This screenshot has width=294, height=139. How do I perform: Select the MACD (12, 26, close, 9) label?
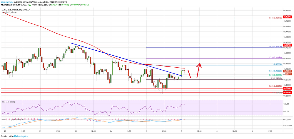point(12,119)
